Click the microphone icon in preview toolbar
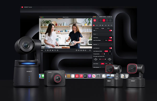The width and height of the screenshot is (157, 101). coord(85,50)
